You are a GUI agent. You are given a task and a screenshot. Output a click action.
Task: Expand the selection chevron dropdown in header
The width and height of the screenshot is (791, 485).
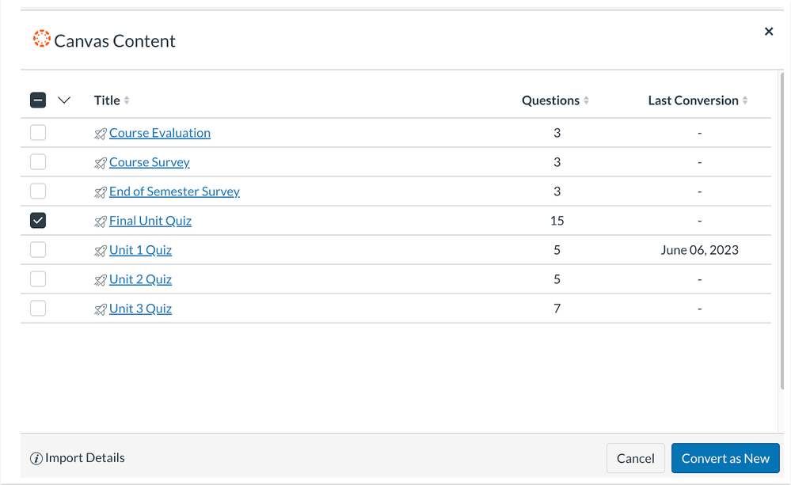coord(64,100)
